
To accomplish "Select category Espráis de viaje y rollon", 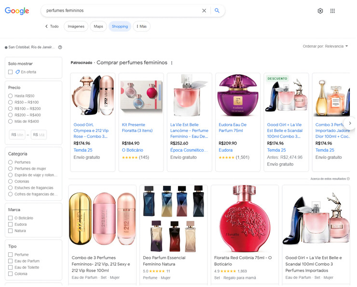I will [10, 175].
